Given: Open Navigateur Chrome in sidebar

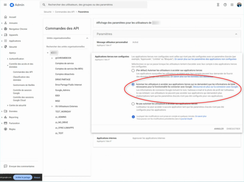Looking at the screenshot, I should [18, 29].
